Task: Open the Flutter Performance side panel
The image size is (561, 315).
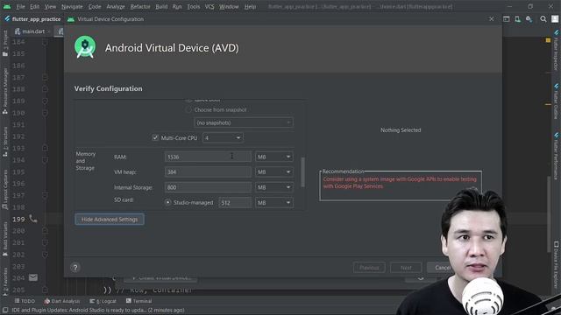Action: point(556,156)
